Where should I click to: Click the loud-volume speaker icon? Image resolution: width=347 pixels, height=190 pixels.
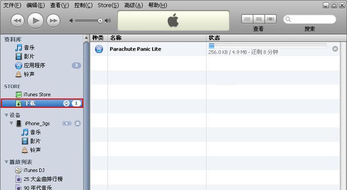[108, 21]
